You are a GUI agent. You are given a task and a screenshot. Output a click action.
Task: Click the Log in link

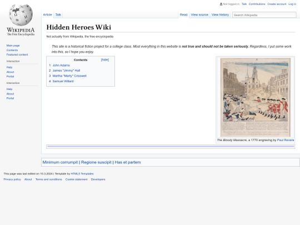tap(292, 4)
